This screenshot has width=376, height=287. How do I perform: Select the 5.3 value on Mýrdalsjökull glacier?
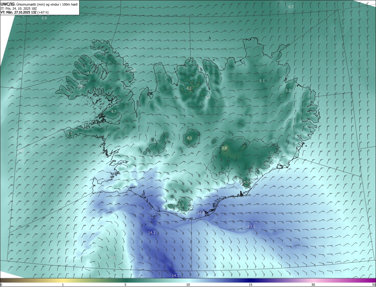click(181, 205)
